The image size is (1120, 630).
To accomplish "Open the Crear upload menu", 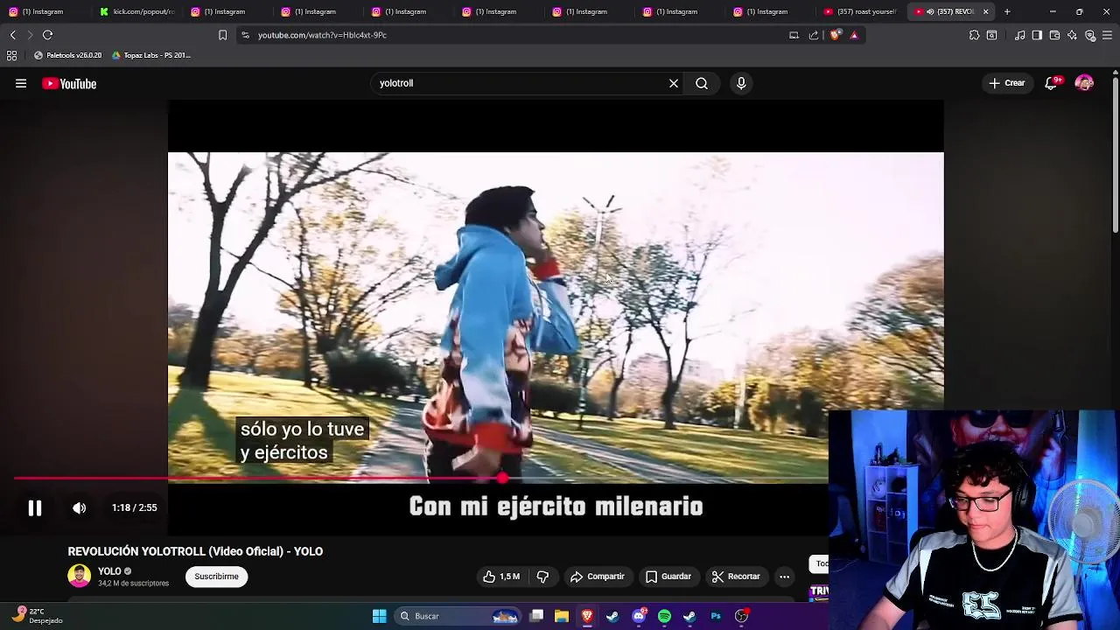I will click(x=1007, y=83).
